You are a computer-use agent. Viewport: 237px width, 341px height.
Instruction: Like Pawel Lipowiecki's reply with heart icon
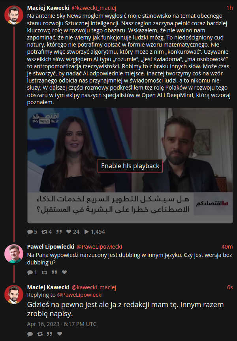[x=64, y=272]
